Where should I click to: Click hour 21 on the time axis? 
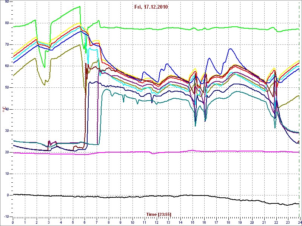click(x=264, y=222)
